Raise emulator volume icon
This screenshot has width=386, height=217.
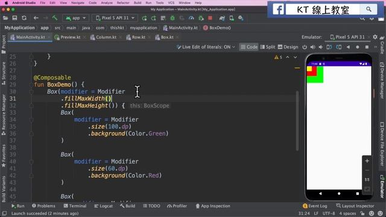coord(312,47)
